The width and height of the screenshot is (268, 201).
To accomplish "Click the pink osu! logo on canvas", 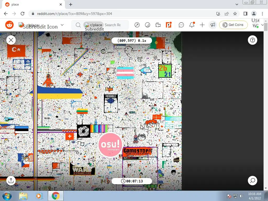I will coord(110,144).
